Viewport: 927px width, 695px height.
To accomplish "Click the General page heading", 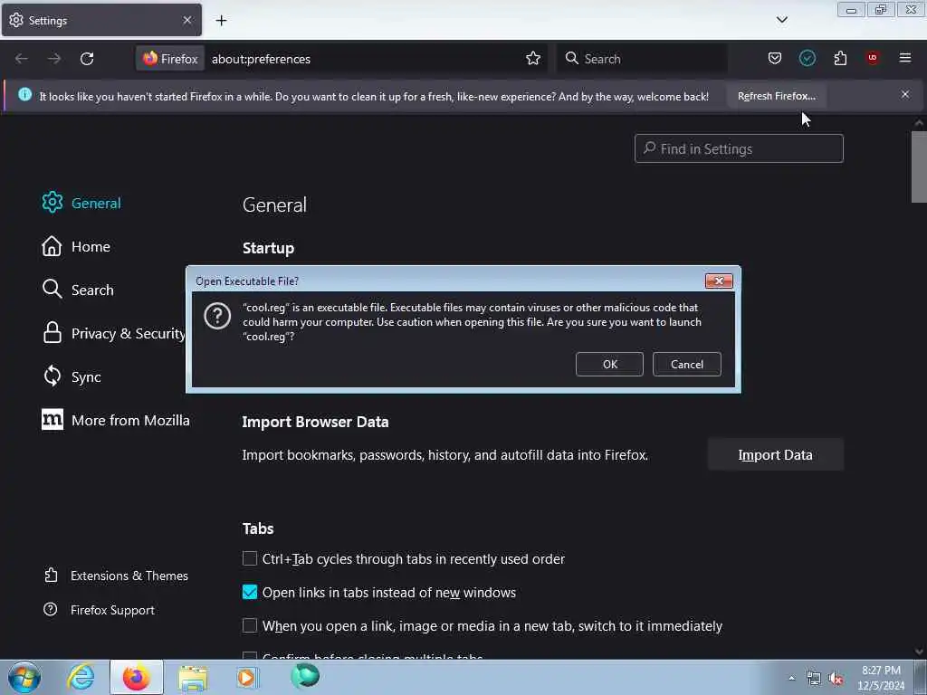I will point(274,205).
